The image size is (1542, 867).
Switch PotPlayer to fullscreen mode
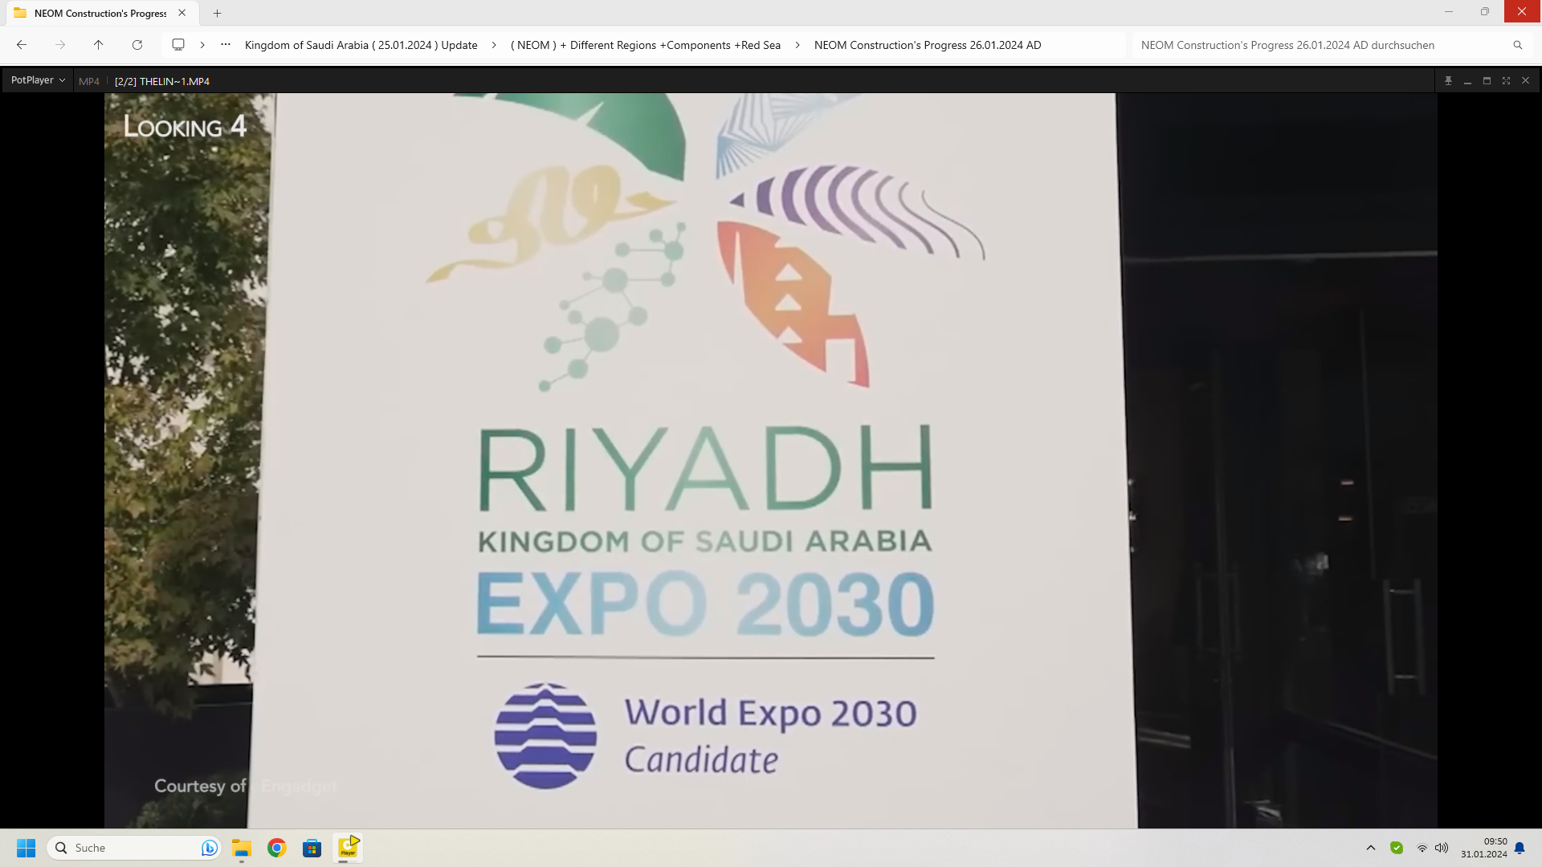click(x=1506, y=81)
